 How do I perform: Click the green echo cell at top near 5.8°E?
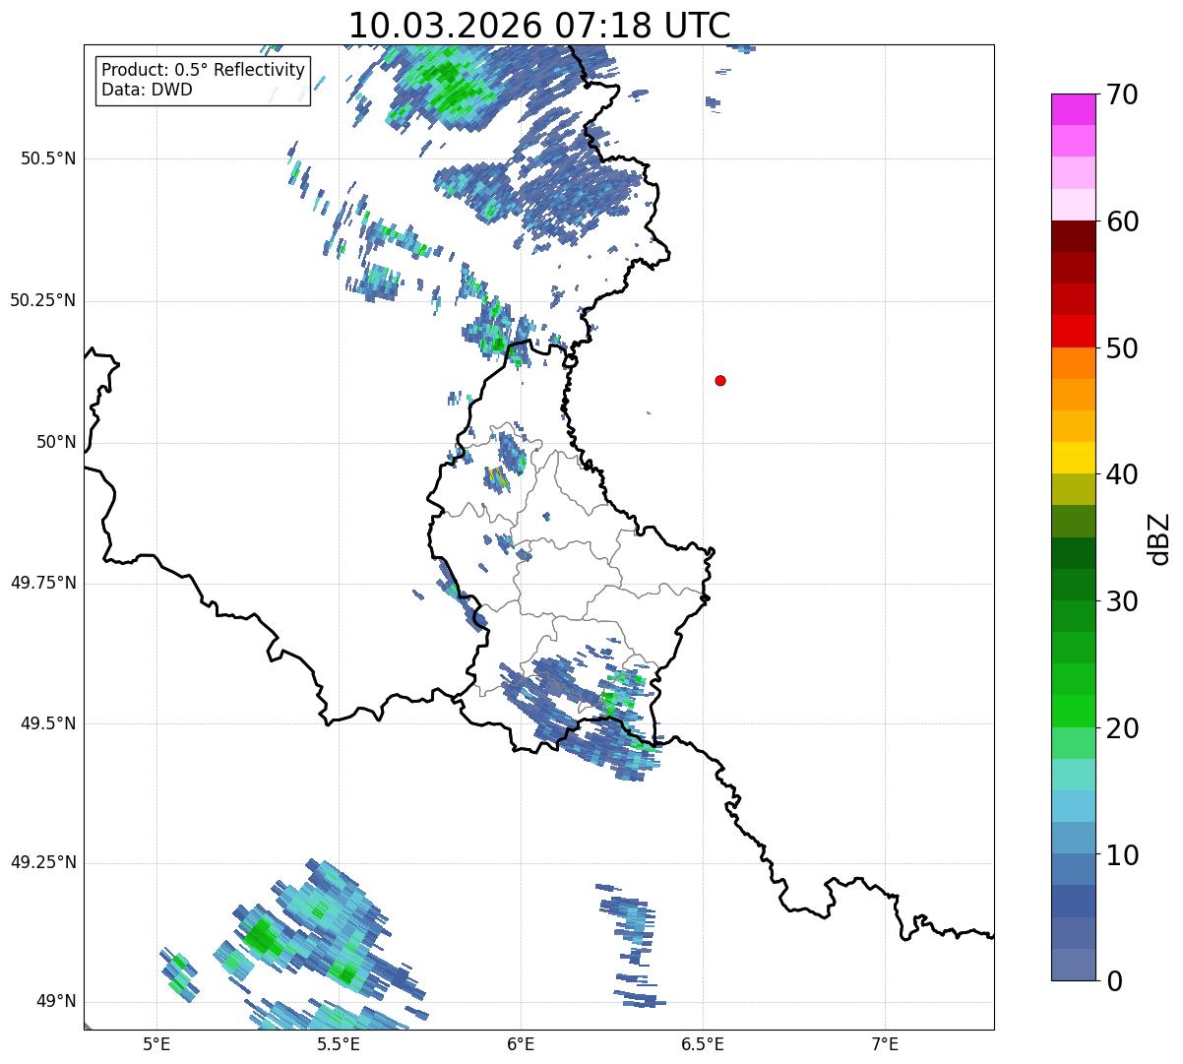coord(448,84)
